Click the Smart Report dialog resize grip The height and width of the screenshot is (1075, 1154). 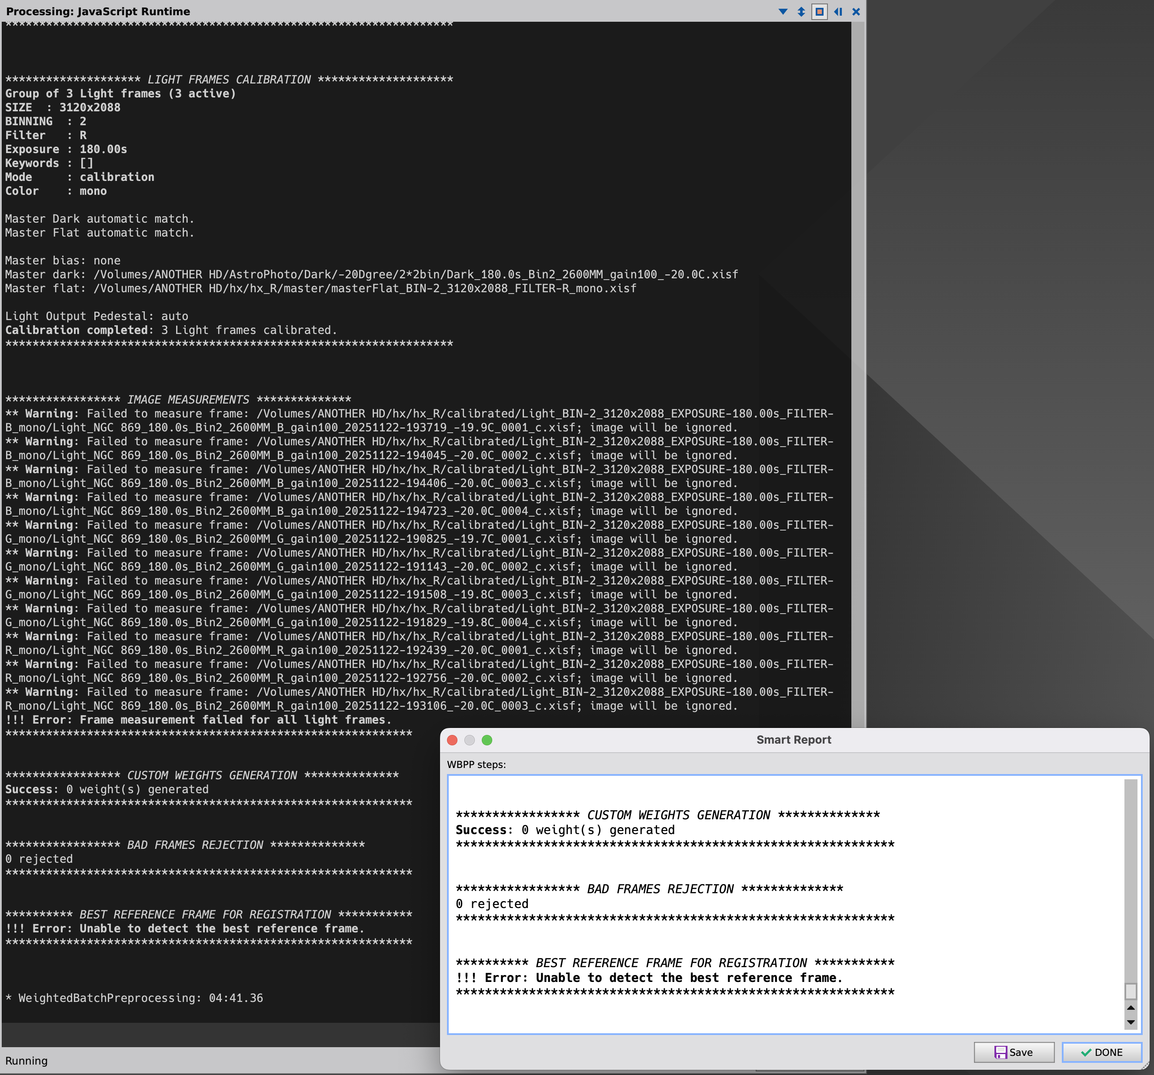[x=1146, y=1066]
